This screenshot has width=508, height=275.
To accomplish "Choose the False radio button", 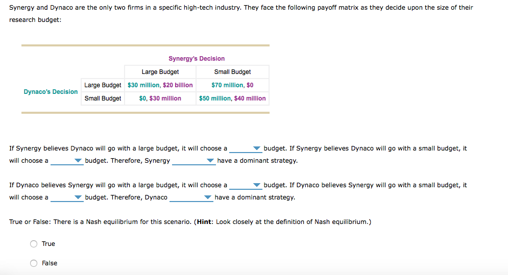I will pyautogui.click(x=34, y=263).
